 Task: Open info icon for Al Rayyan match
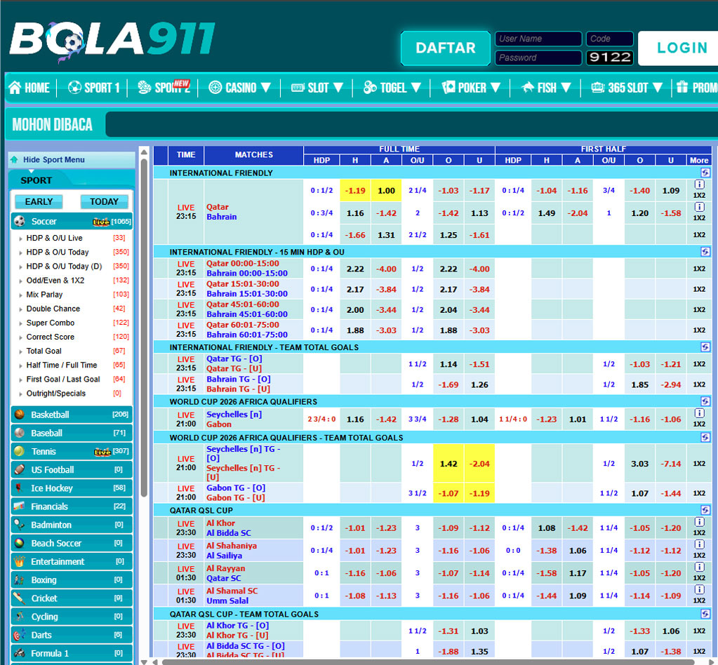pos(699,567)
